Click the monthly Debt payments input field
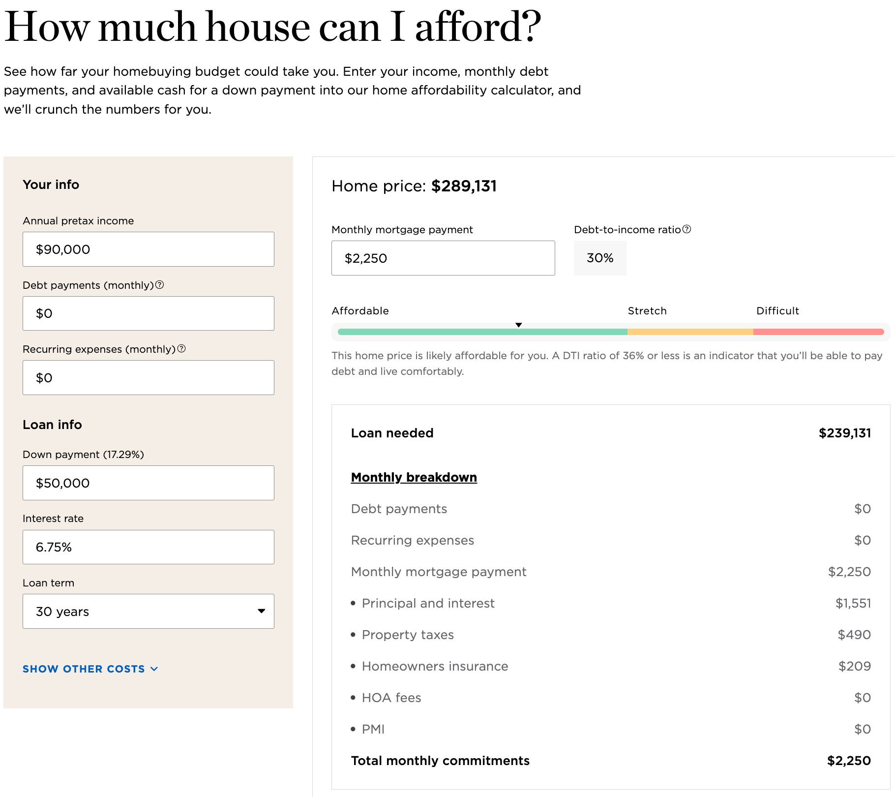The height and width of the screenshot is (797, 895). coord(149,313)
